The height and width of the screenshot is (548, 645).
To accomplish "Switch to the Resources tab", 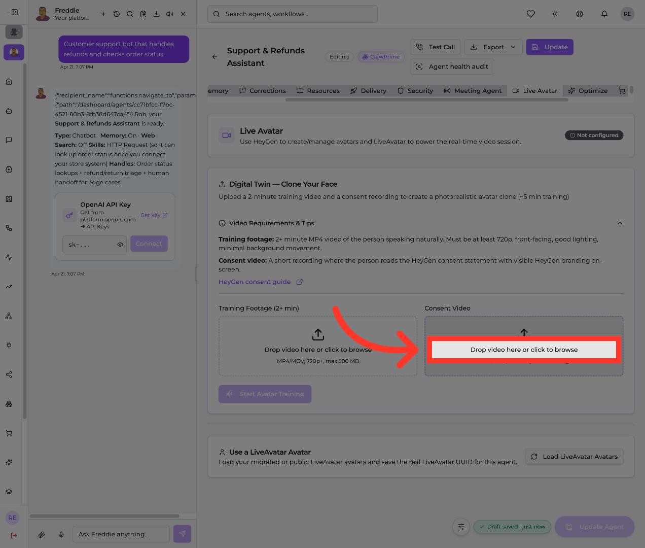I will click(x=318, y=91).
